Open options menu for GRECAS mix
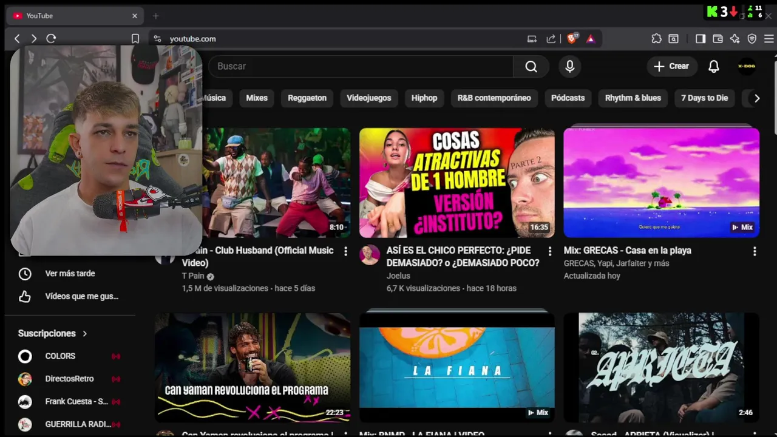Screen dimensions: 777x437 (x=755, y=251)
